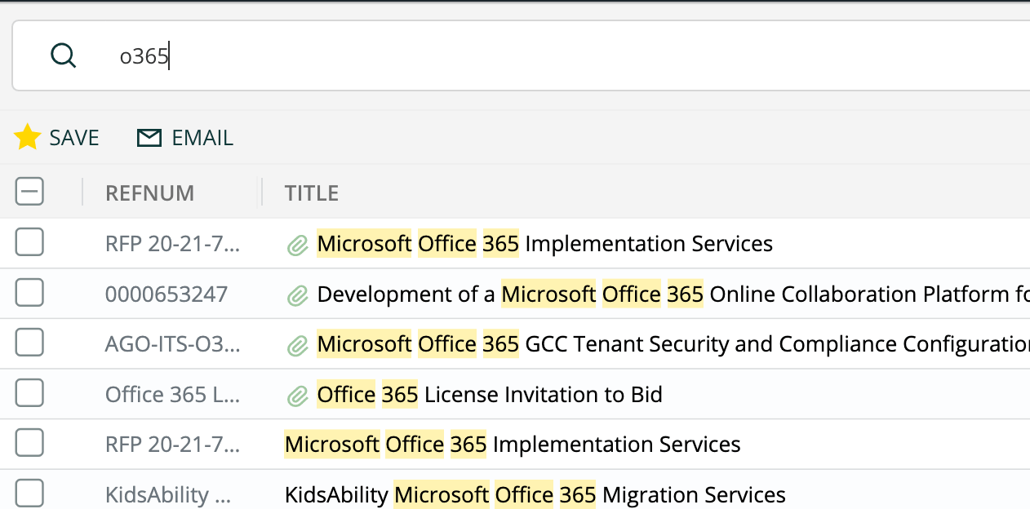
Task: Select checkbox for AGO-ITS-O3 row
Action: tap(29, 343)
